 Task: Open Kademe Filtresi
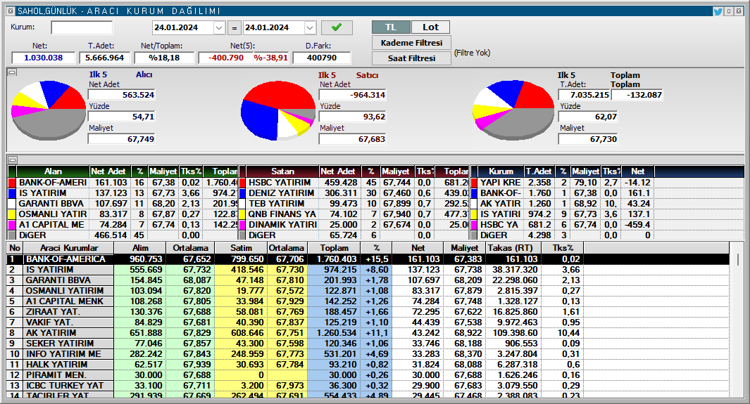[411, 43]
